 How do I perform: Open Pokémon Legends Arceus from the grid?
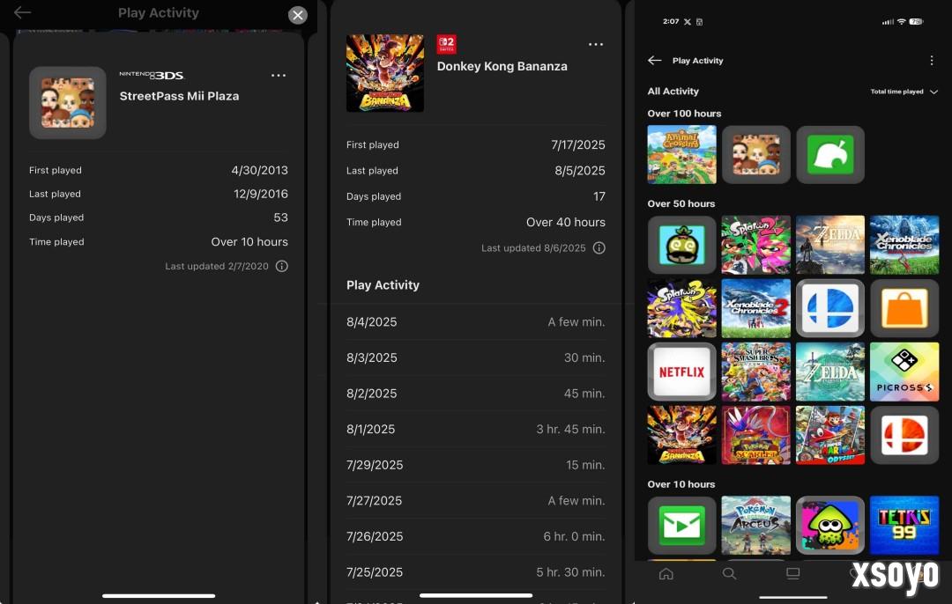[756, 525]
